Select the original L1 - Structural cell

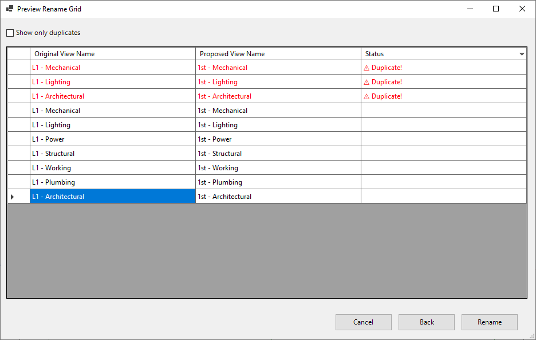coord(112,154)
